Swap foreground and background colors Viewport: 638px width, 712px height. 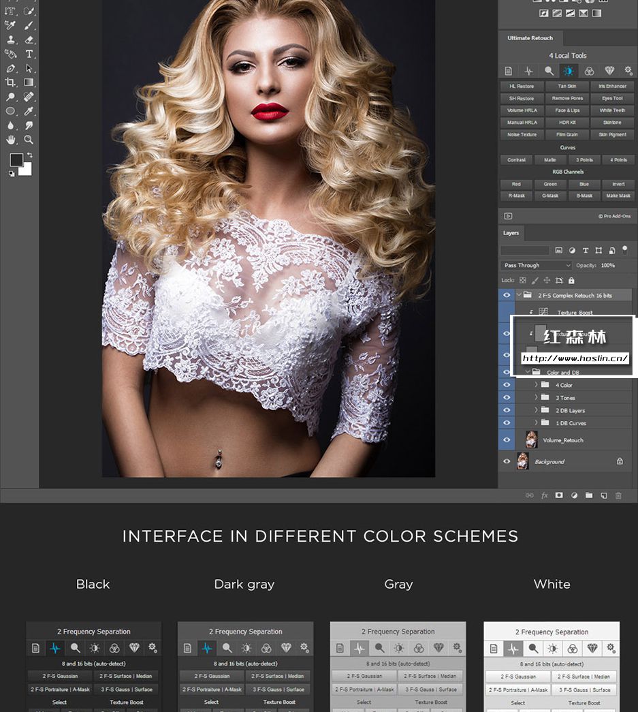(29, 155)
